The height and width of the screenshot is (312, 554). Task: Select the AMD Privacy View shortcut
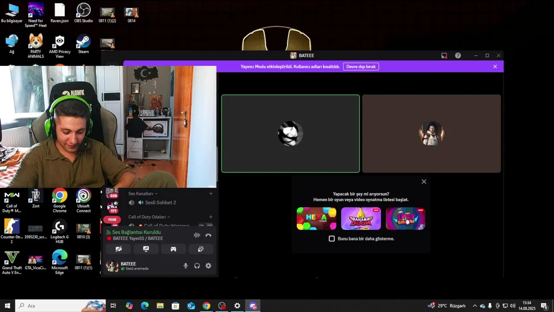[60, 46]
